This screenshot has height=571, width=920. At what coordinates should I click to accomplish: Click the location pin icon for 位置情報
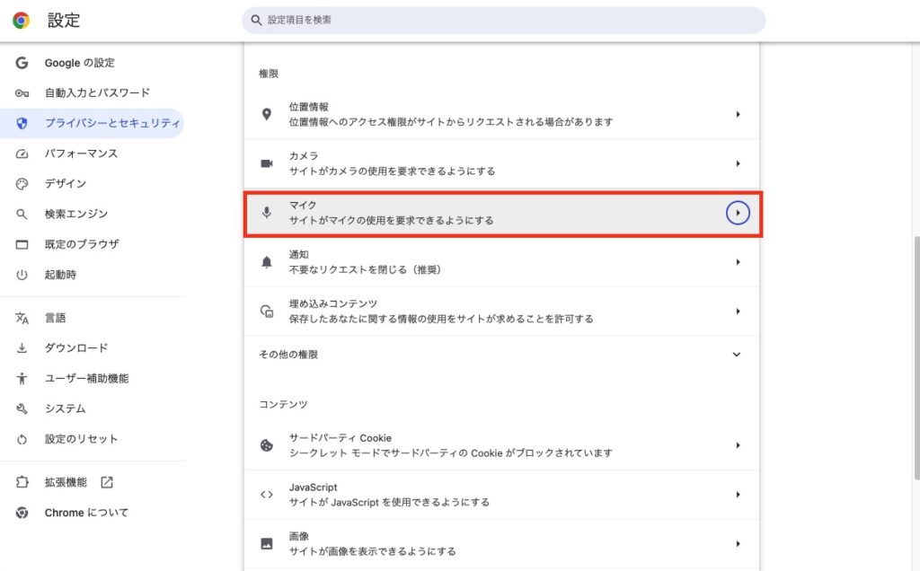(266, 114)
